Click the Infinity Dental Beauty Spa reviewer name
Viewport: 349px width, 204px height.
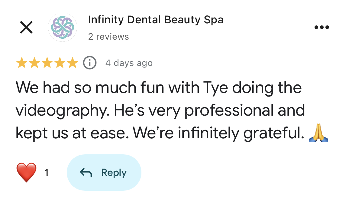pyautogui.click(x=156, y=20)
